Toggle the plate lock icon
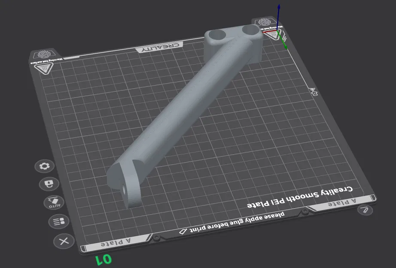Image resolution: width=396 pixels, height=268 pixels. [x=49, y=184]
